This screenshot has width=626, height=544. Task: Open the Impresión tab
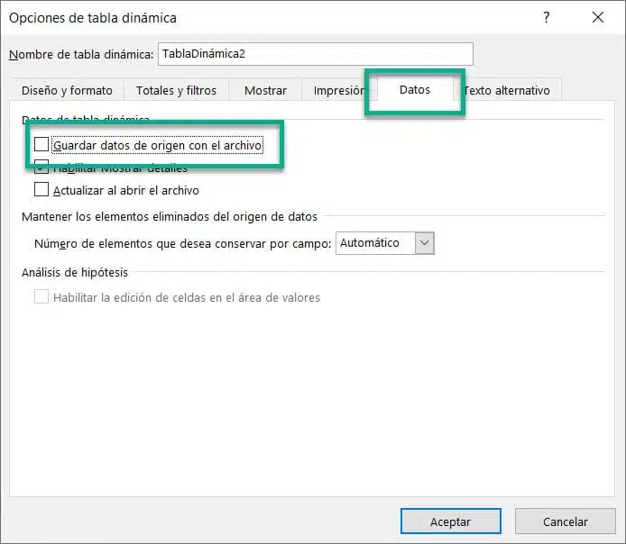tap(338, 90)
